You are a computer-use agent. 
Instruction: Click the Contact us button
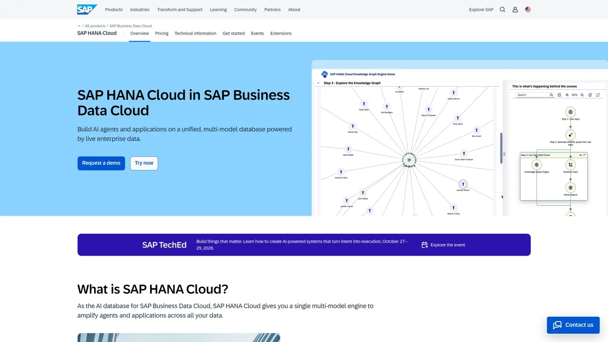point(573,325)
